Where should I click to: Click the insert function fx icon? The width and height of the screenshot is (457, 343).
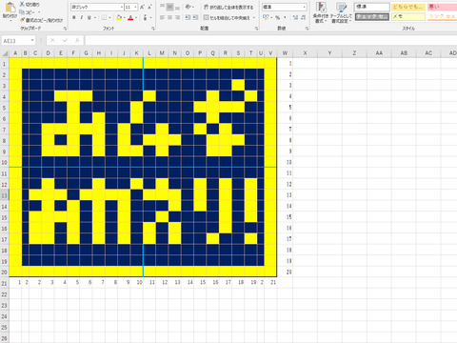pos(77,40)
